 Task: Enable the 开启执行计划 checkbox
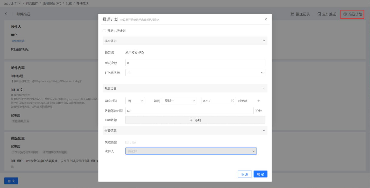click(x=104, y=31)
